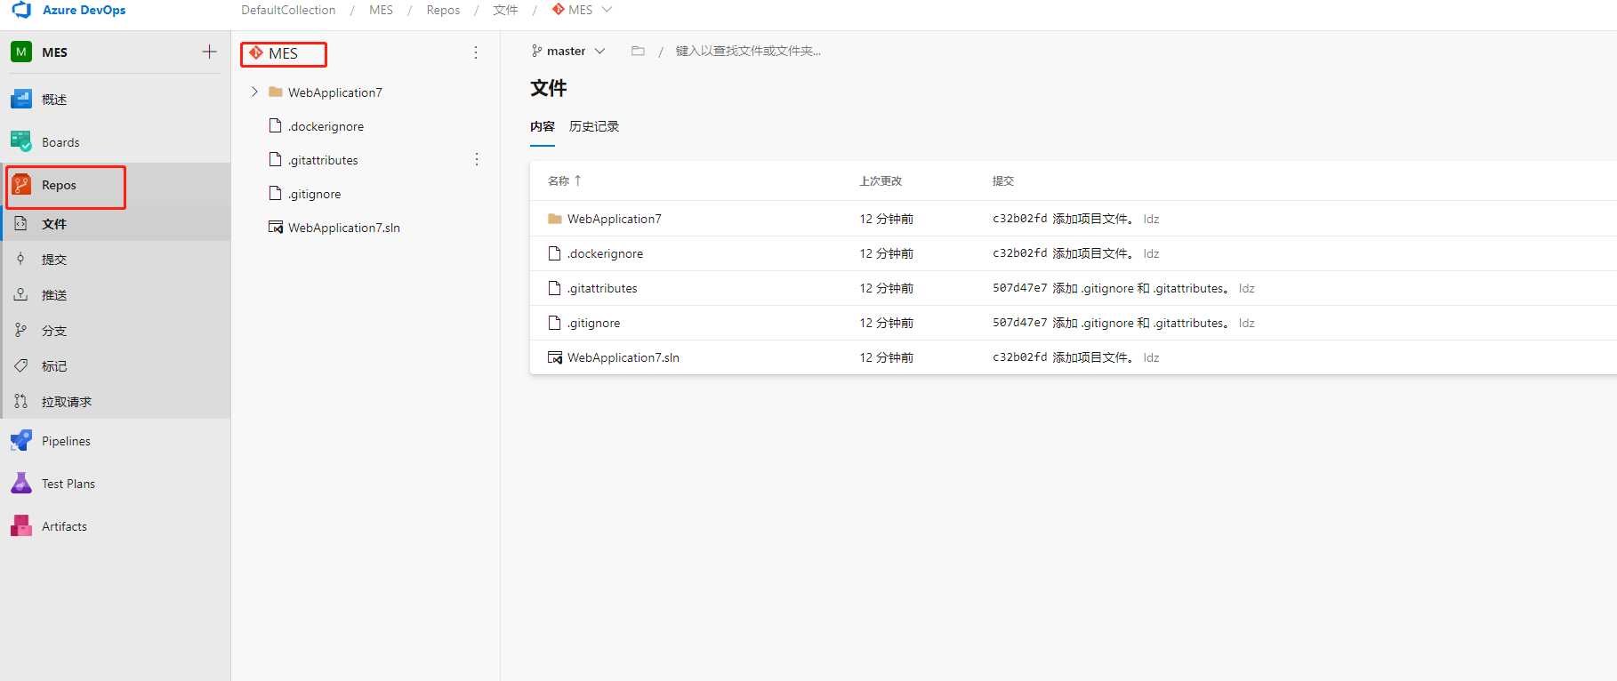Viewport: 1617px width, 681px height.
Task: Open commit 507d47e7 on .gitattributes row
Action: [x=1019, y=288]
